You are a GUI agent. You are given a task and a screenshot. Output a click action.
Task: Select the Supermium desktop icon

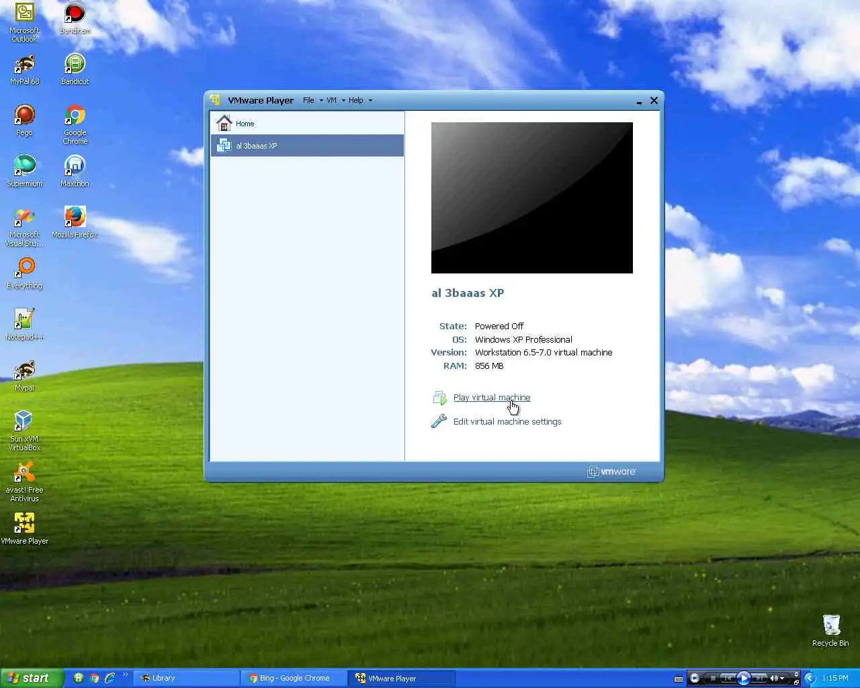pos(24,171)
